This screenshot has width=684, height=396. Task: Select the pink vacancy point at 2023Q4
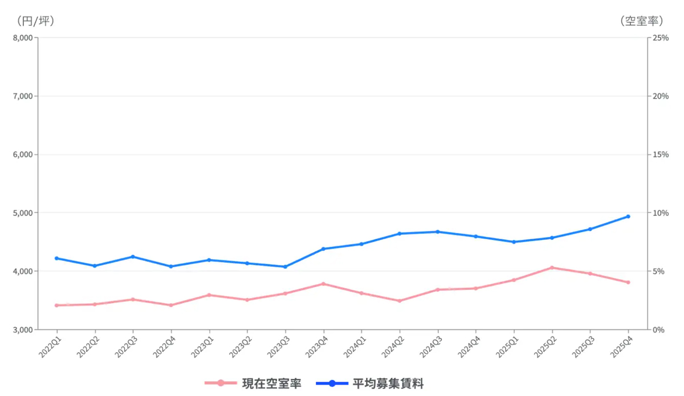tap(323, 284)
